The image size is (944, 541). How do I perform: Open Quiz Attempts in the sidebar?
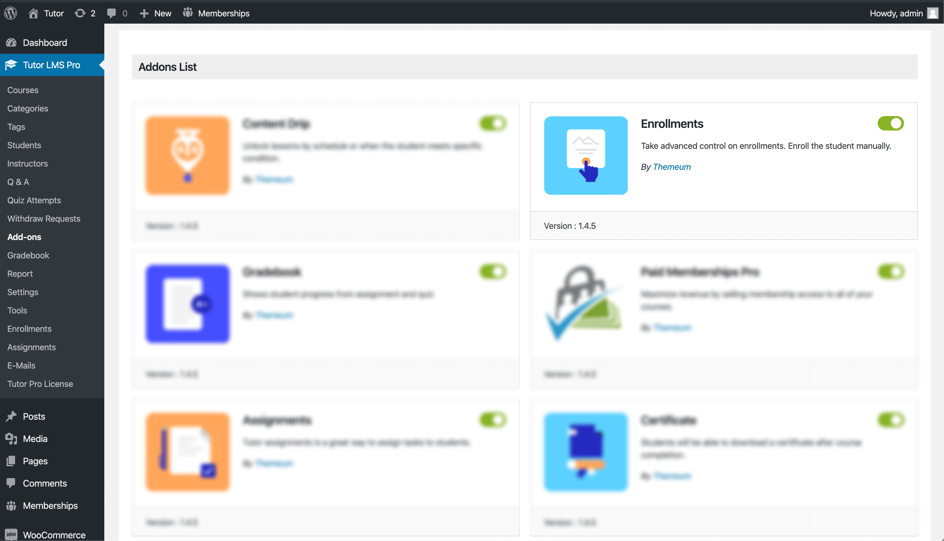(x=34, y=200)
